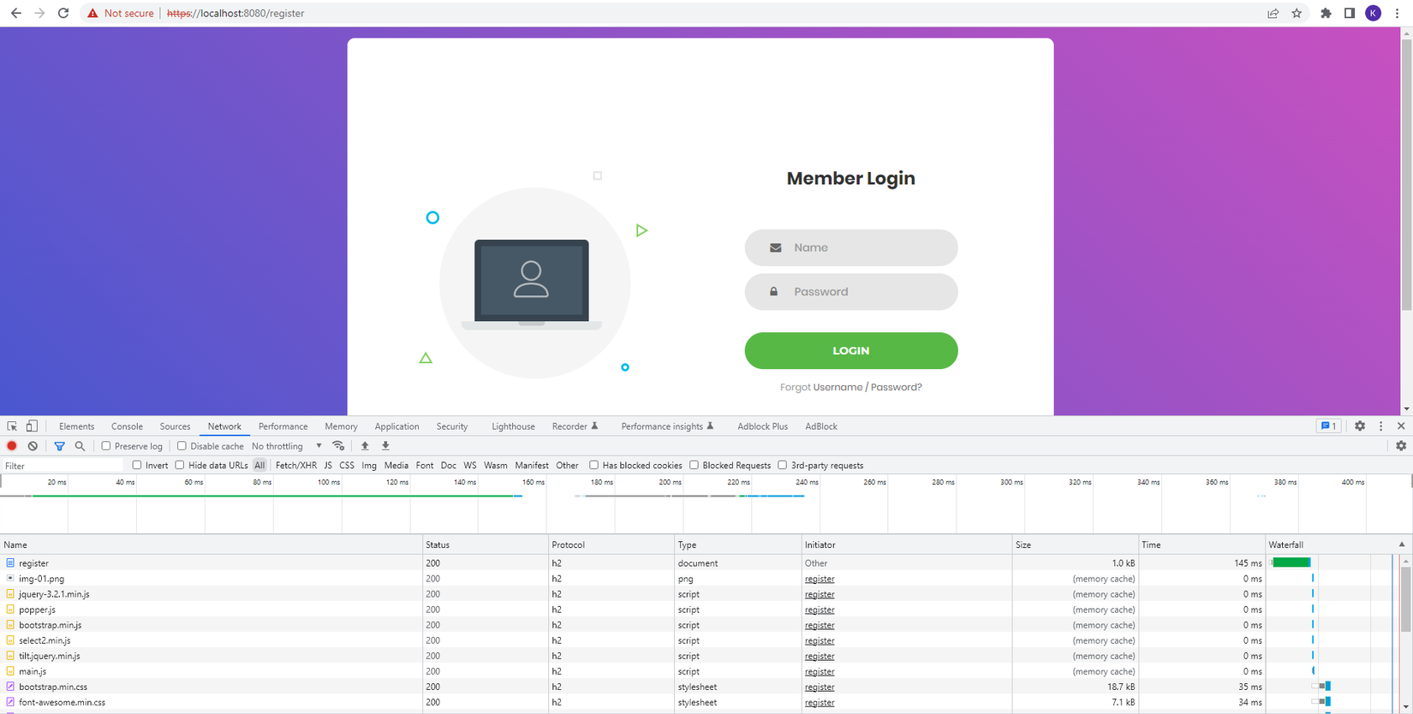This screenshot has height=714, width=1413.
Task: Sort requests by Status column header
Action: click(486, 544)
